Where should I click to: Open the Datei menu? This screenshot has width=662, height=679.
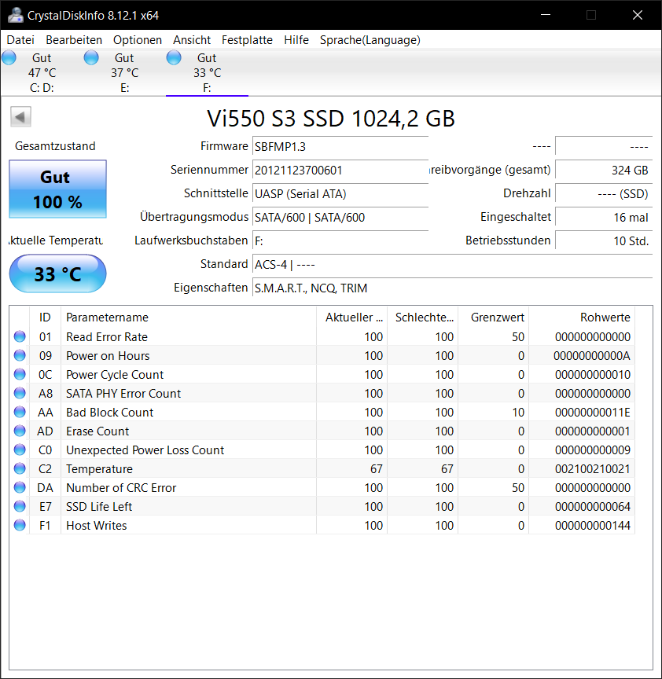[20, 40]
